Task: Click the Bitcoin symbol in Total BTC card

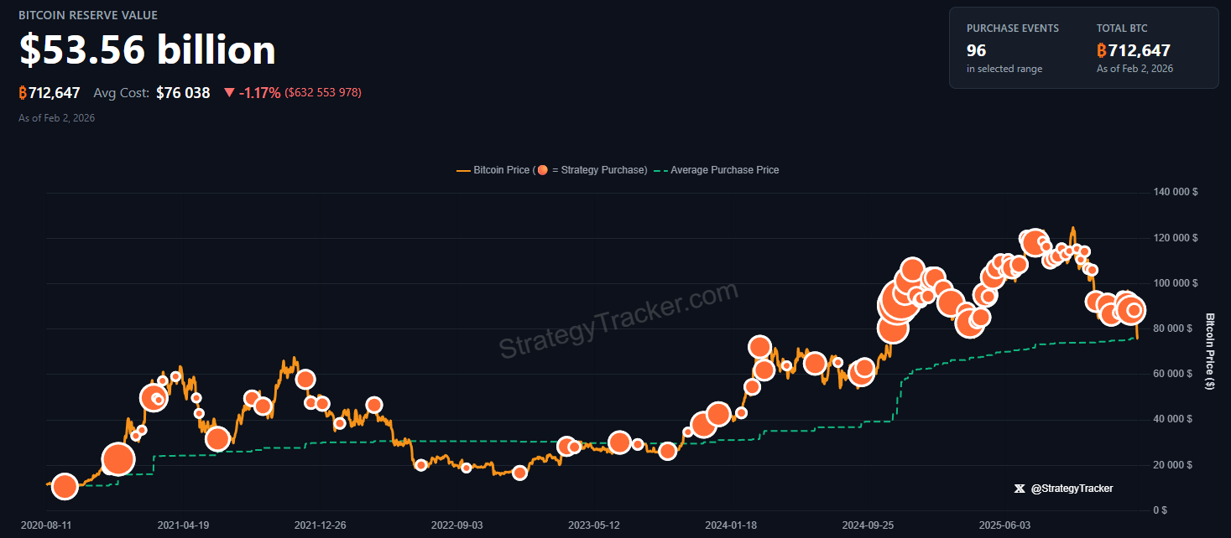Action: click(x=1102, y=51)
